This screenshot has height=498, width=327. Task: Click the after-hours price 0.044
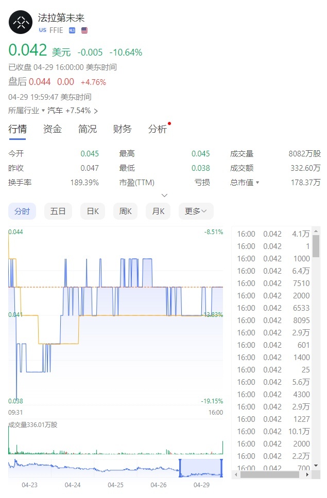click(40, 82)
